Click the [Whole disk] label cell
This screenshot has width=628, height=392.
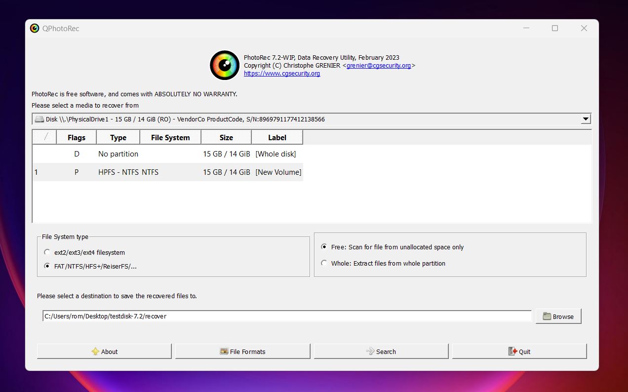point(275,154)
